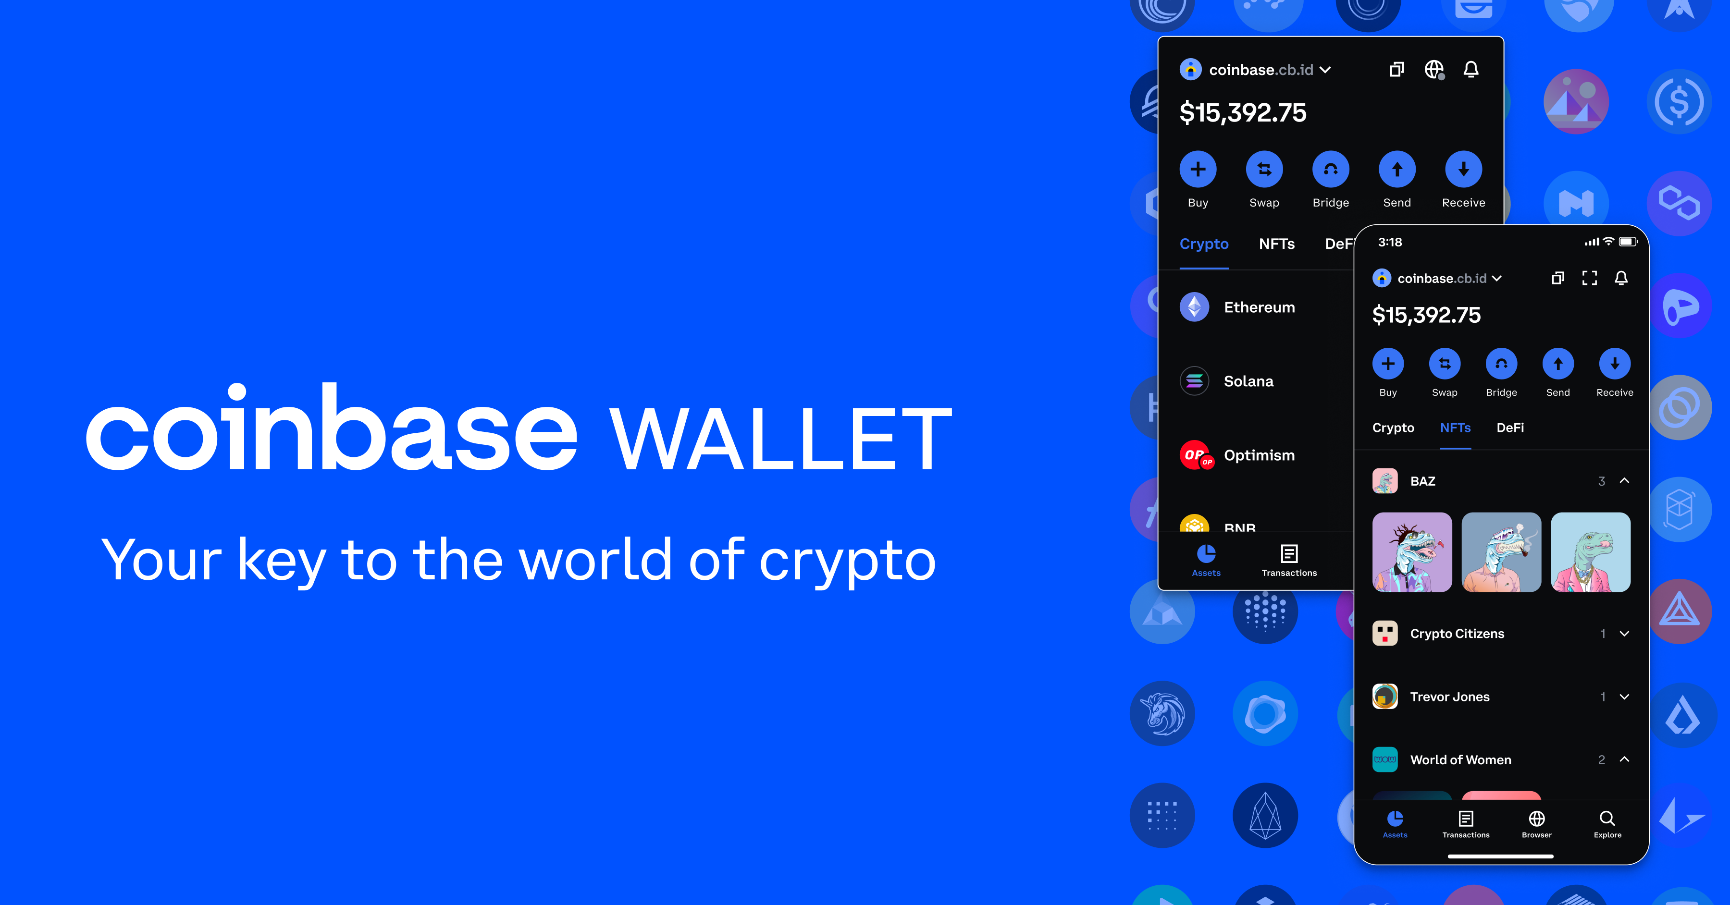This screenshot has width=1730, height=905.
Task: Switch to the Crypto tab
Action: [1393, 427]
